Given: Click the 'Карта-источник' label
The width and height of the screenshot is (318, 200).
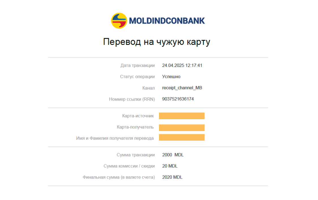Looking at the screenshot, I should (x=138, y=116).
